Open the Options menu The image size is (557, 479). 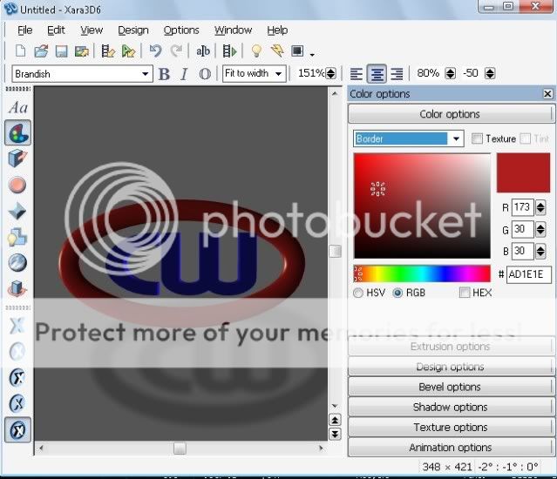coord(181,30)
